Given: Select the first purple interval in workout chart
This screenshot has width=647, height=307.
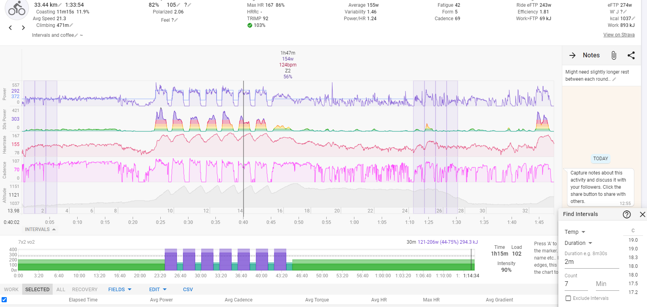Looking at the screenshot, I should point(171,259).
